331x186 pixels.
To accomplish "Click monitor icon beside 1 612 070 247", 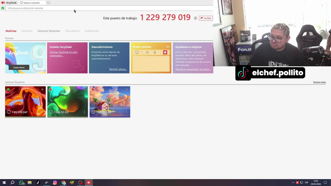I will 9,112.
